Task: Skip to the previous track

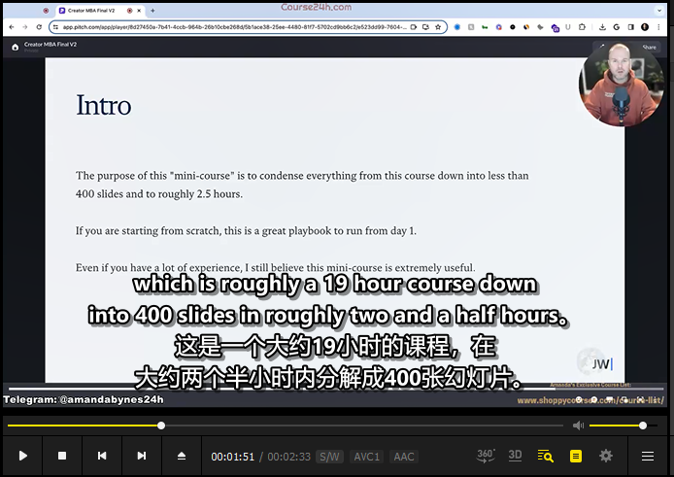Action: (x=102, y=456)
